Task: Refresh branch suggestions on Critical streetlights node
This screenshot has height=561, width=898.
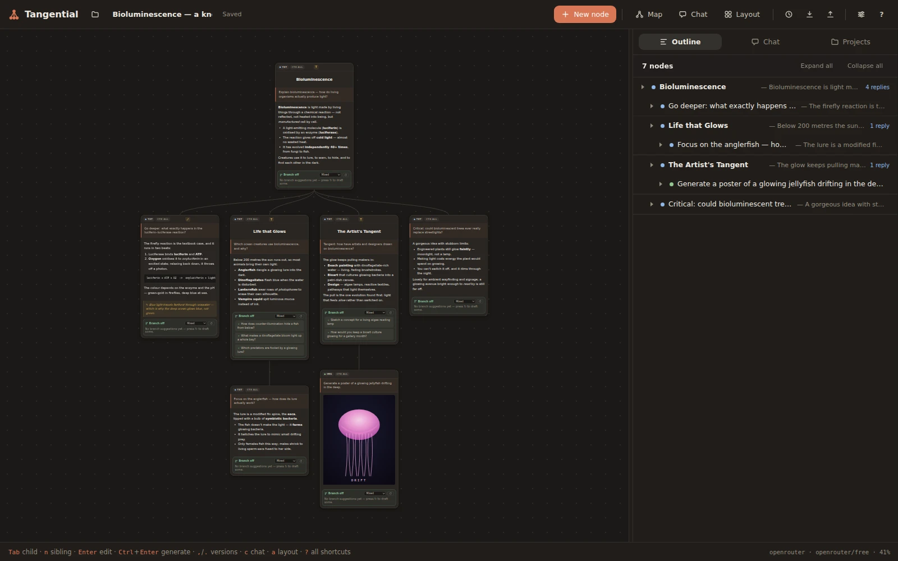Action: pyautogui.click(x=480, y=301)
